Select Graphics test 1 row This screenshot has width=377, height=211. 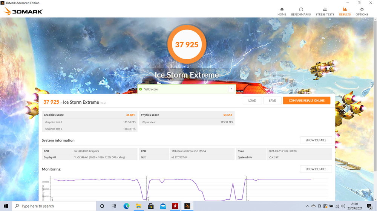(x=90, y=122)
